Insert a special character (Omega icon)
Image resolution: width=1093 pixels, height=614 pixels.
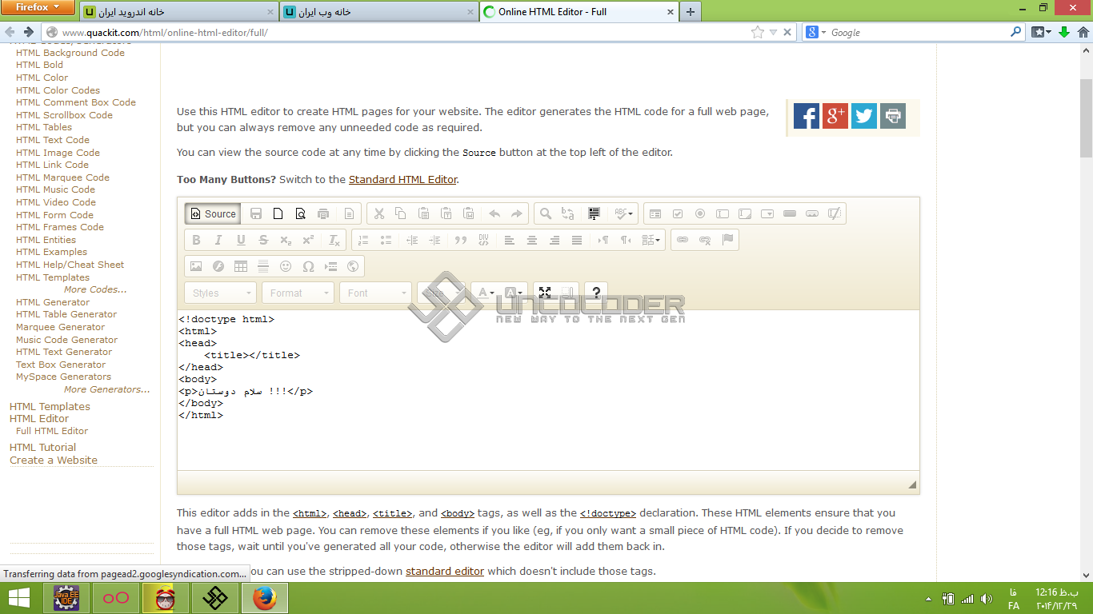click(308, 266)
